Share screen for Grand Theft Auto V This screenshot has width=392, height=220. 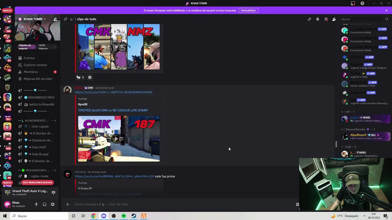click(53, 193)
